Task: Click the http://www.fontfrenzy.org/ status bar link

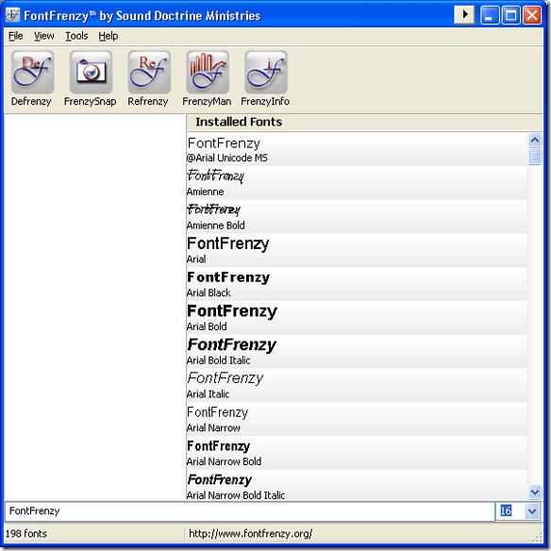Action: pos(250,533)
